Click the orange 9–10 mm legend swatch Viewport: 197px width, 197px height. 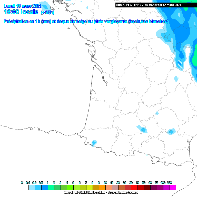click(102, 188)
